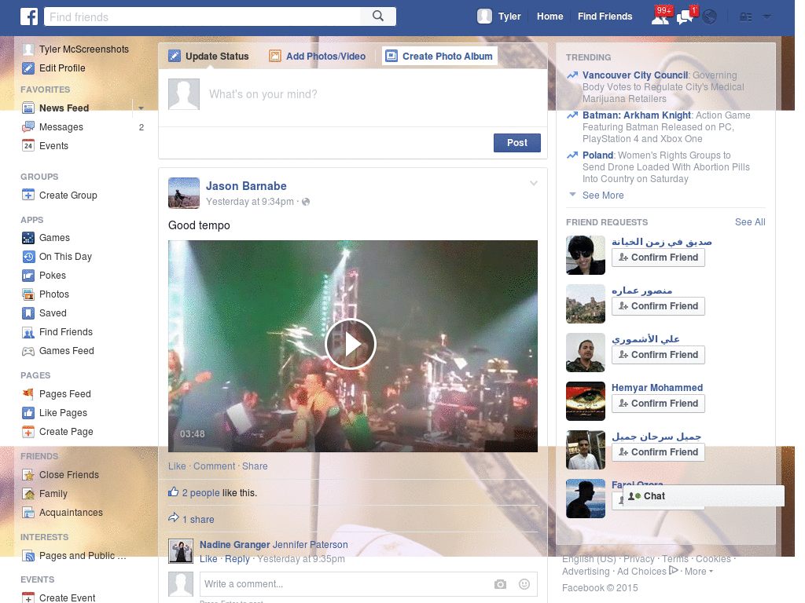Open privacy shortcuts lock icon
Image resolution: width=805 pixels, height=603 pixels.
(x=745, y=17)
